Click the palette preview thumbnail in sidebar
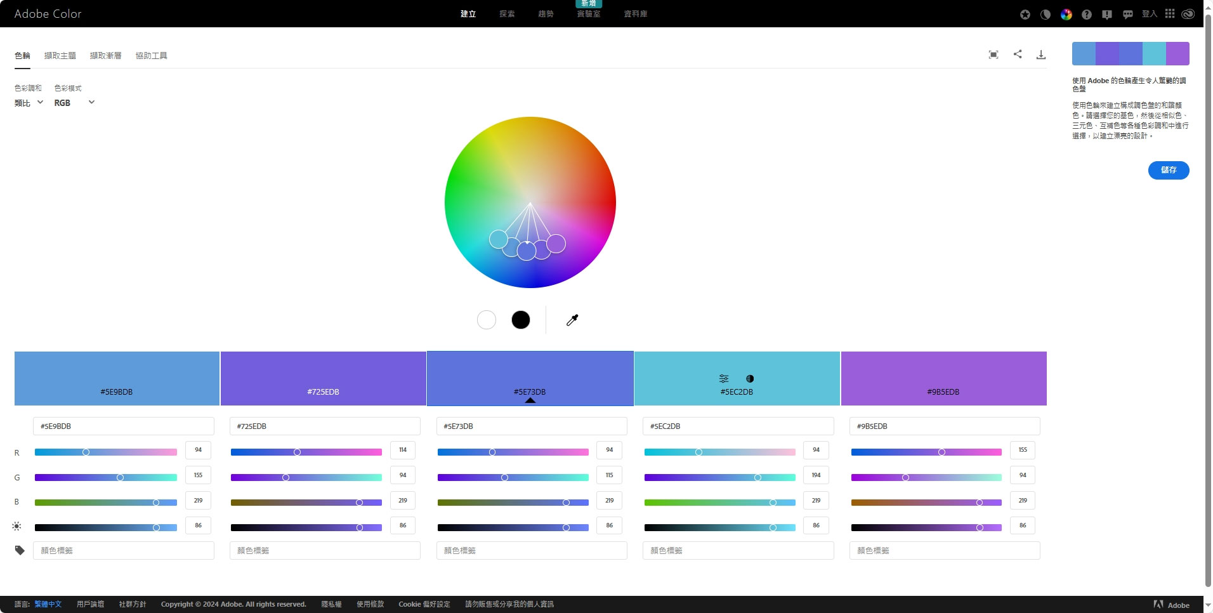Image resolution: width=1213 pixels, height=613 pixels. pos(1131,54)
